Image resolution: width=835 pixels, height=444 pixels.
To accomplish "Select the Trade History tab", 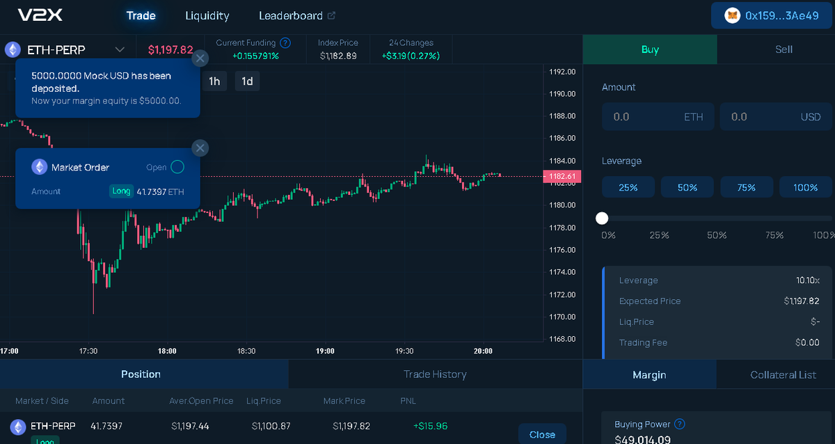I will click(435, 374).
